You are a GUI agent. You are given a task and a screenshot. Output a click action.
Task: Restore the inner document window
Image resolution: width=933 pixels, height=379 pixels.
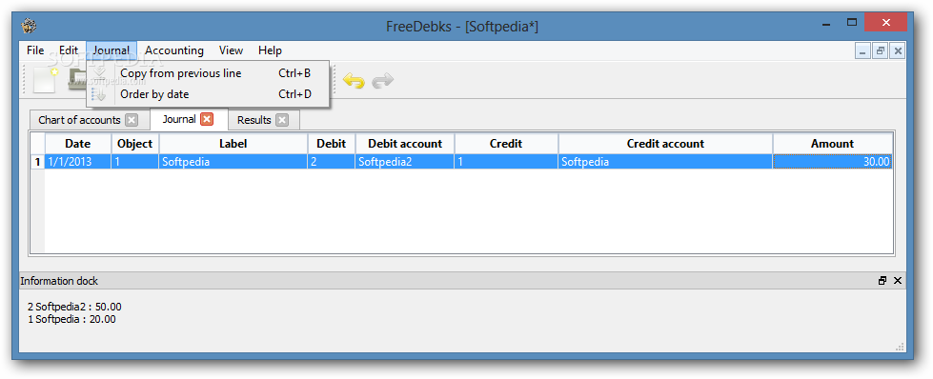880,51
